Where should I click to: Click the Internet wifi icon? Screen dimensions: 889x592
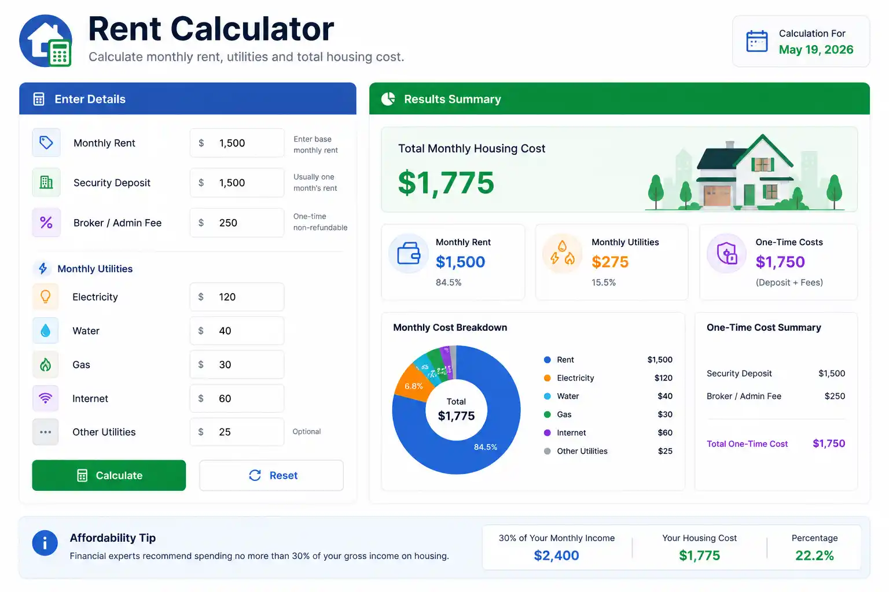46,398
